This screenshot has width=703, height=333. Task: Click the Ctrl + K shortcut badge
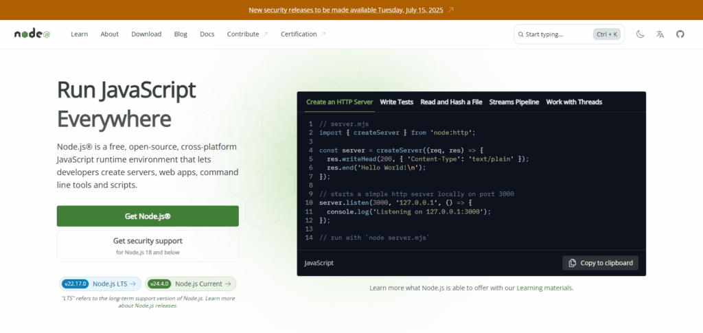pos(607,34)
